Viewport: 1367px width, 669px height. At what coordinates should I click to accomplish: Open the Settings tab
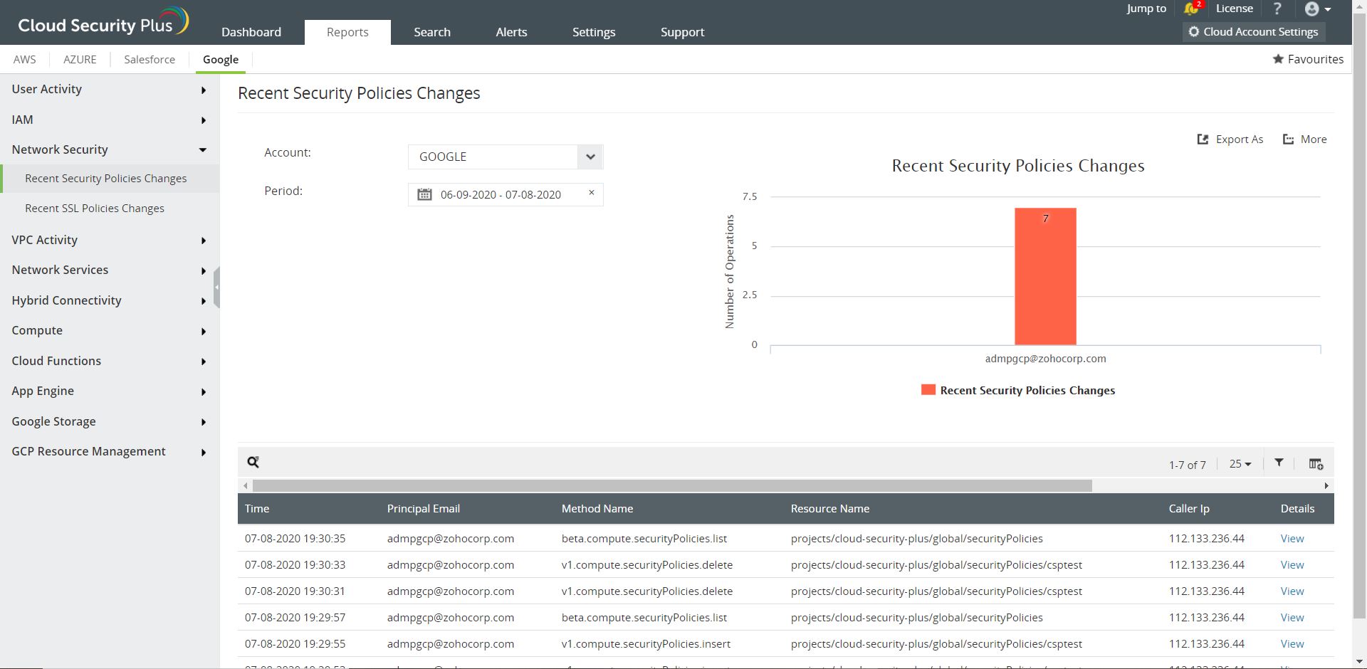[594, 32]
